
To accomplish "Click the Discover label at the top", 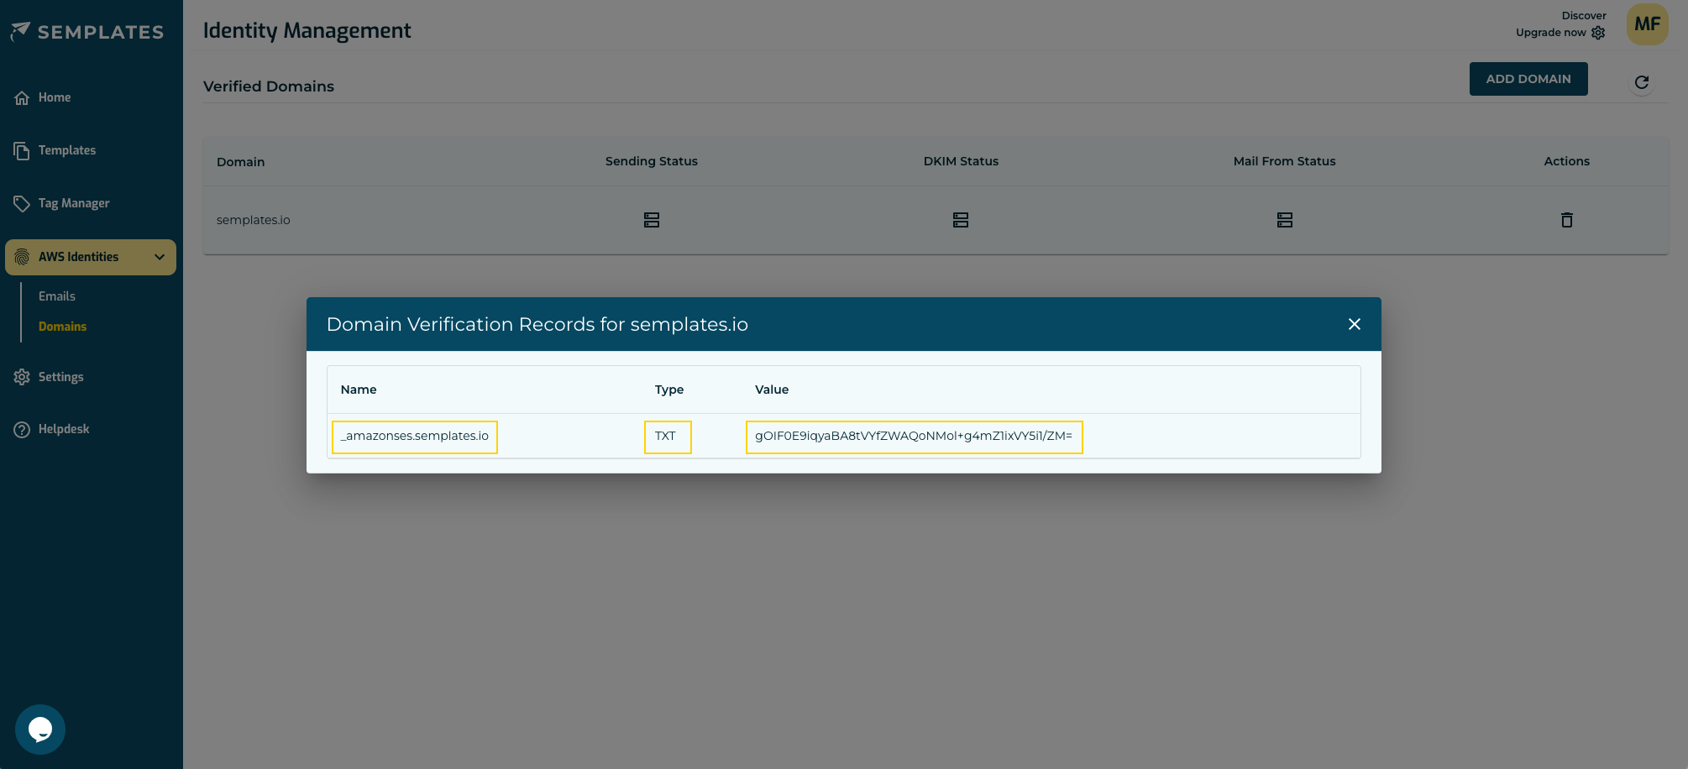I will click(x=1584, y=16).
